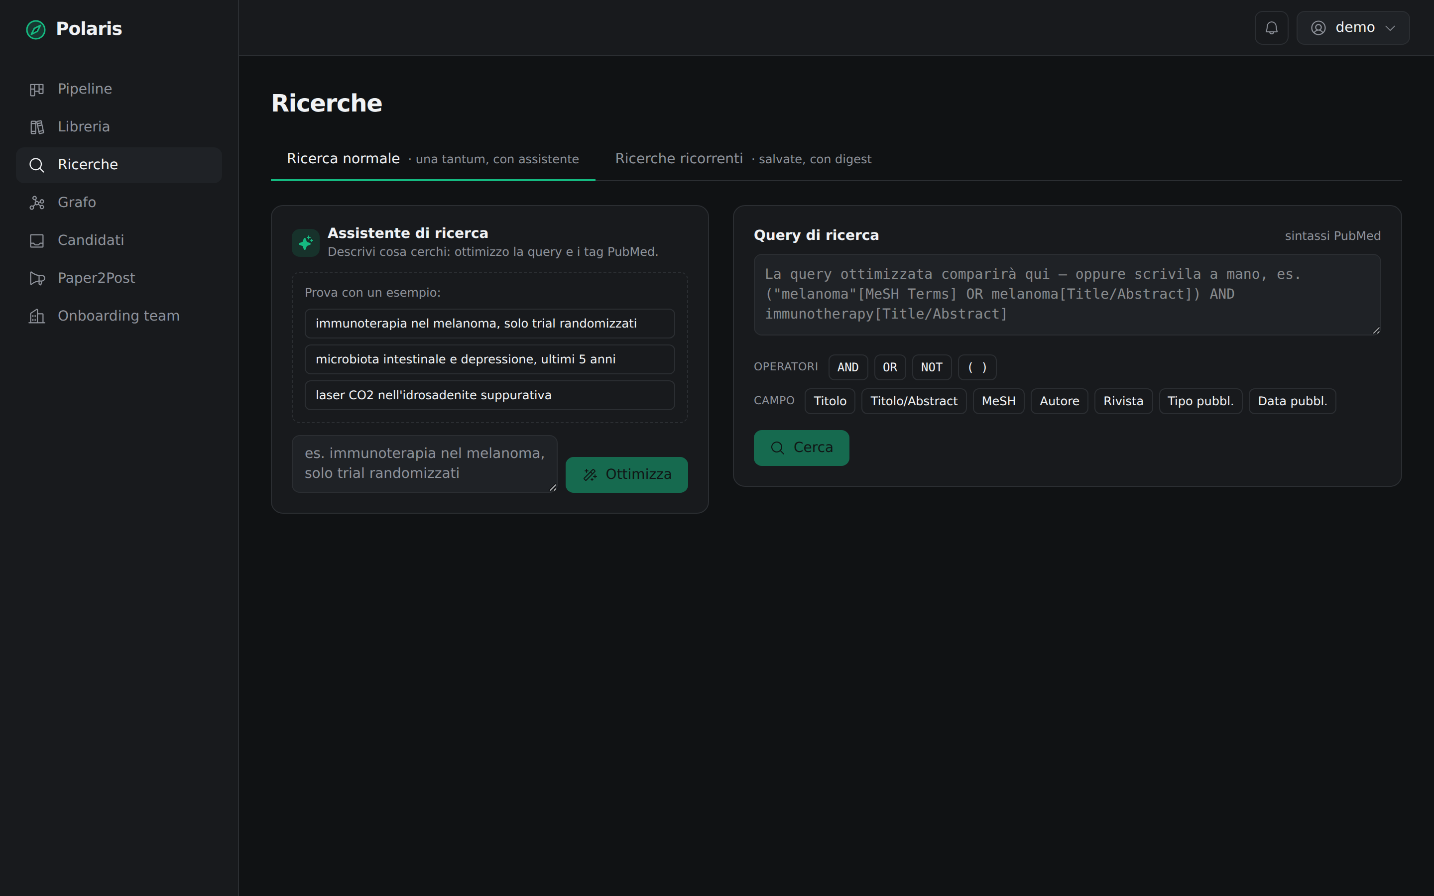The height and width of the screenshot is (896, 1434).
Task: Click the sintassi PubMed label
Action: click(x=1332, y=236)
